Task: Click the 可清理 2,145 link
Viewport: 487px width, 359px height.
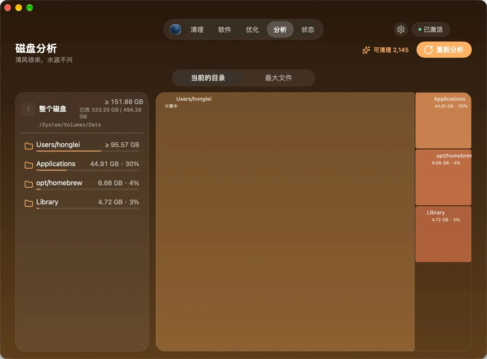Action: 391,50
